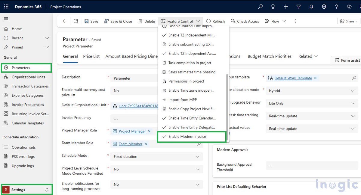
Task: Select Permissions in project
Action: [x=192, y=81]
